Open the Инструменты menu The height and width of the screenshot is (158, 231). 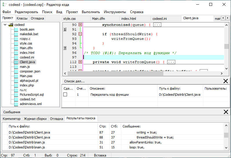click(x=115, y=12)
